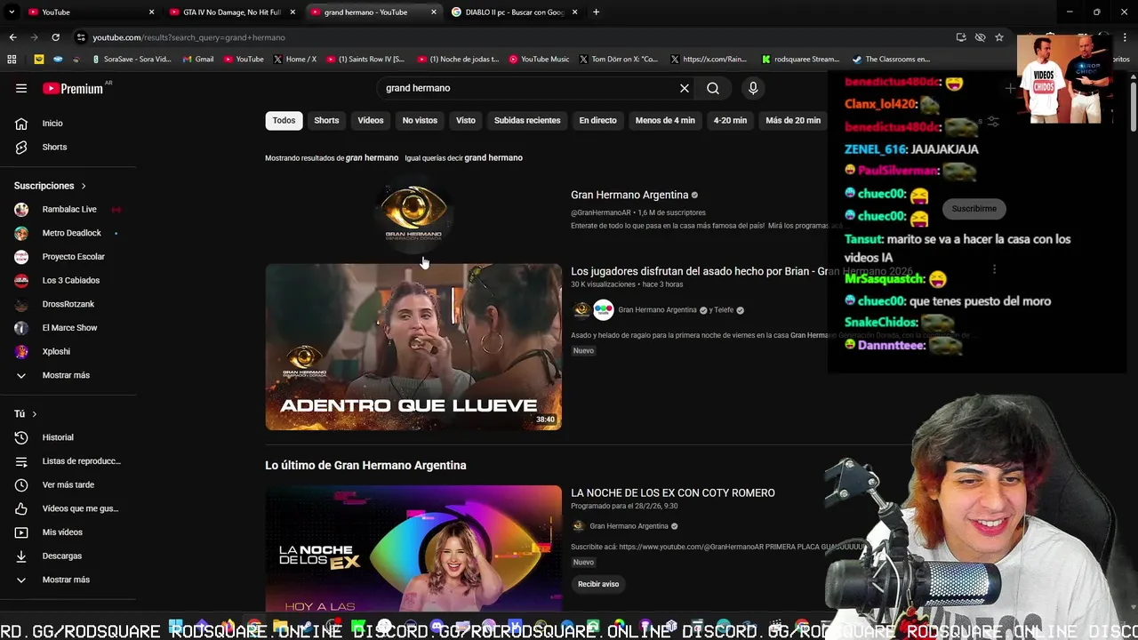1138x640 pixels.
Task: Clear the search box with the X
Action: click(685, 88)
